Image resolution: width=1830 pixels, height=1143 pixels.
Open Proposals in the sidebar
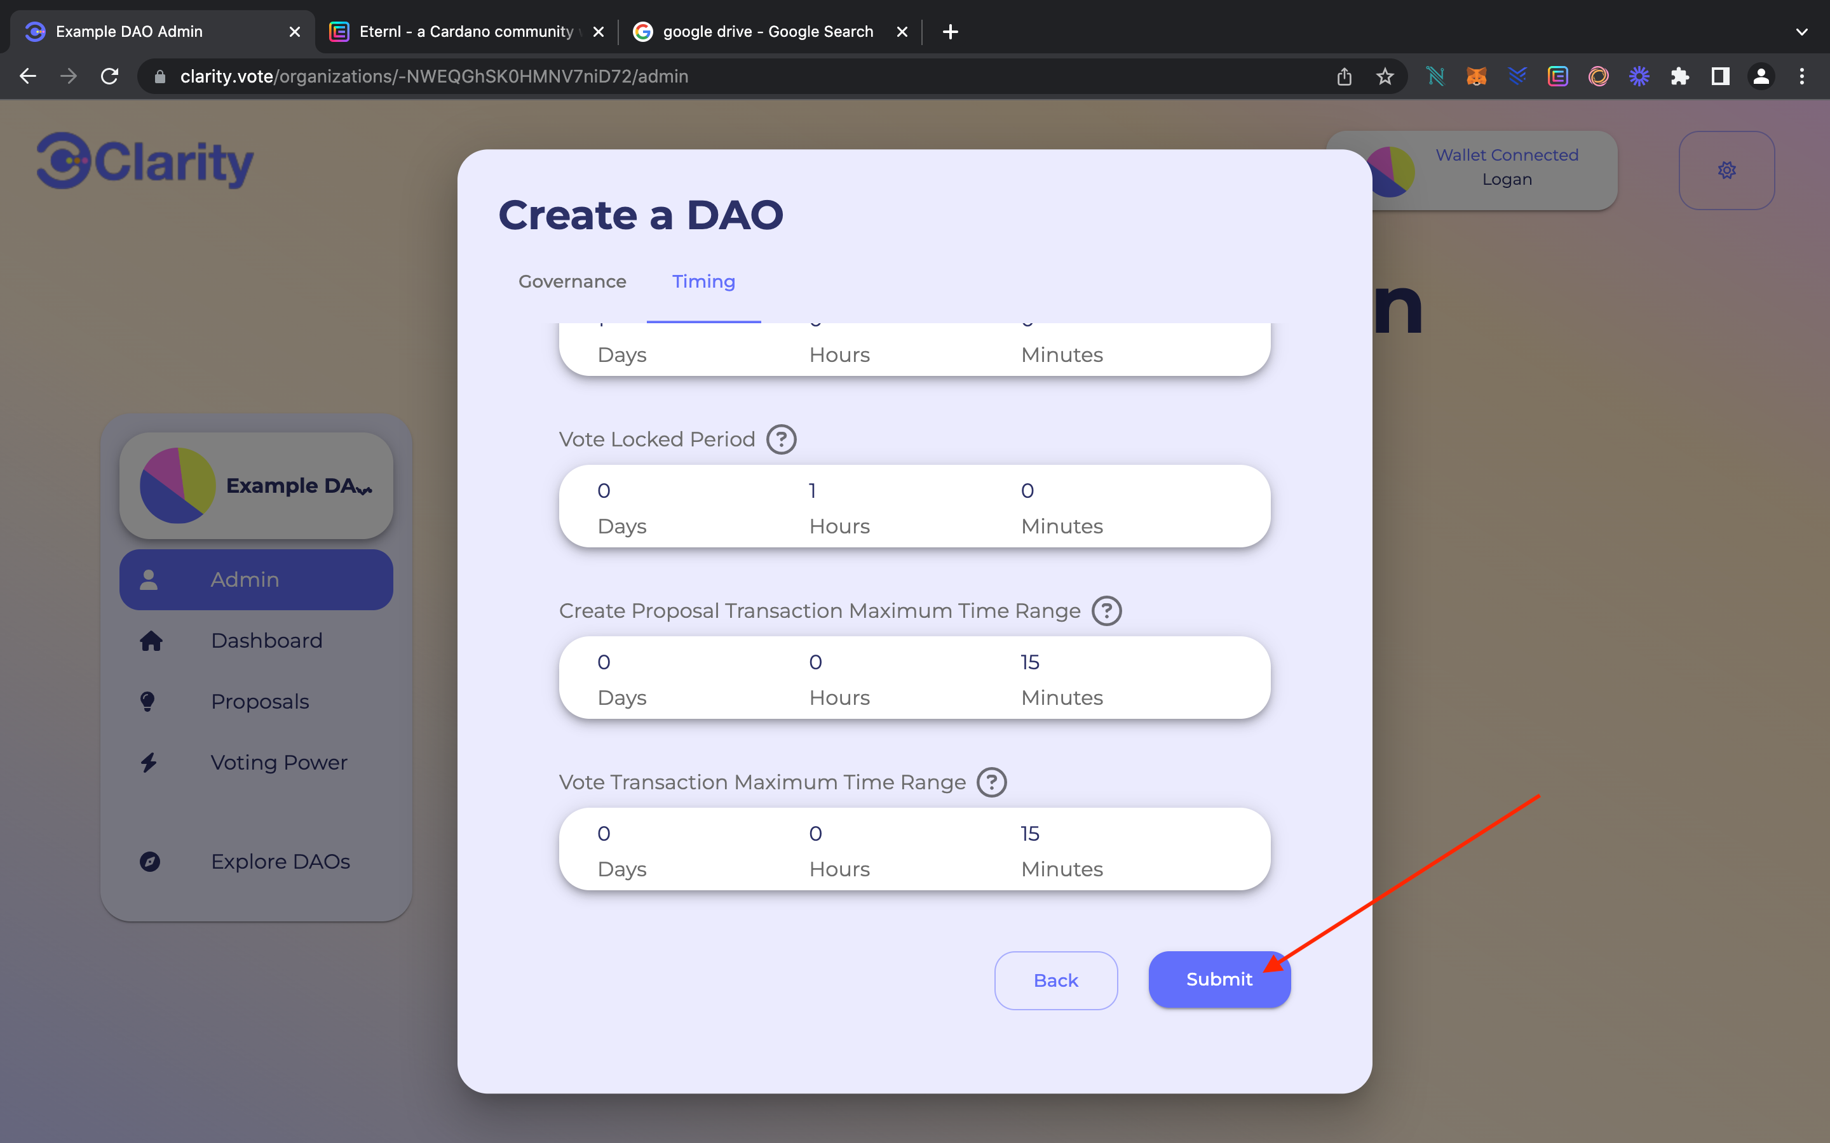(x=259, y=702)
